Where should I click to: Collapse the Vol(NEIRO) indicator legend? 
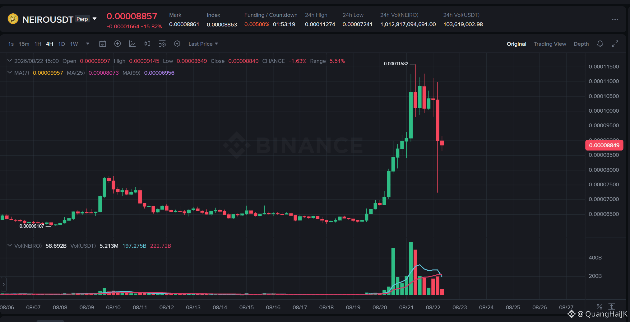(x=10, y=245)
